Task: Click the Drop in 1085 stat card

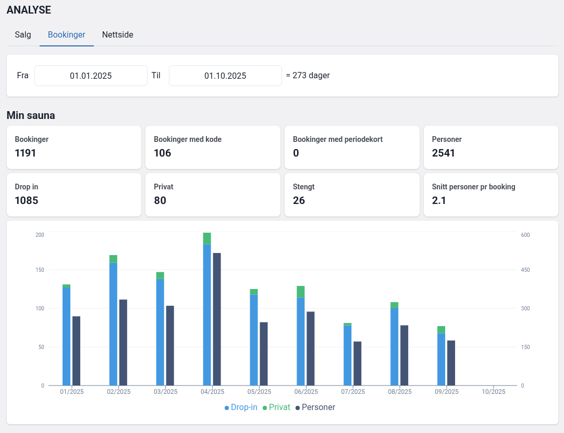Action: pos(73,195)
